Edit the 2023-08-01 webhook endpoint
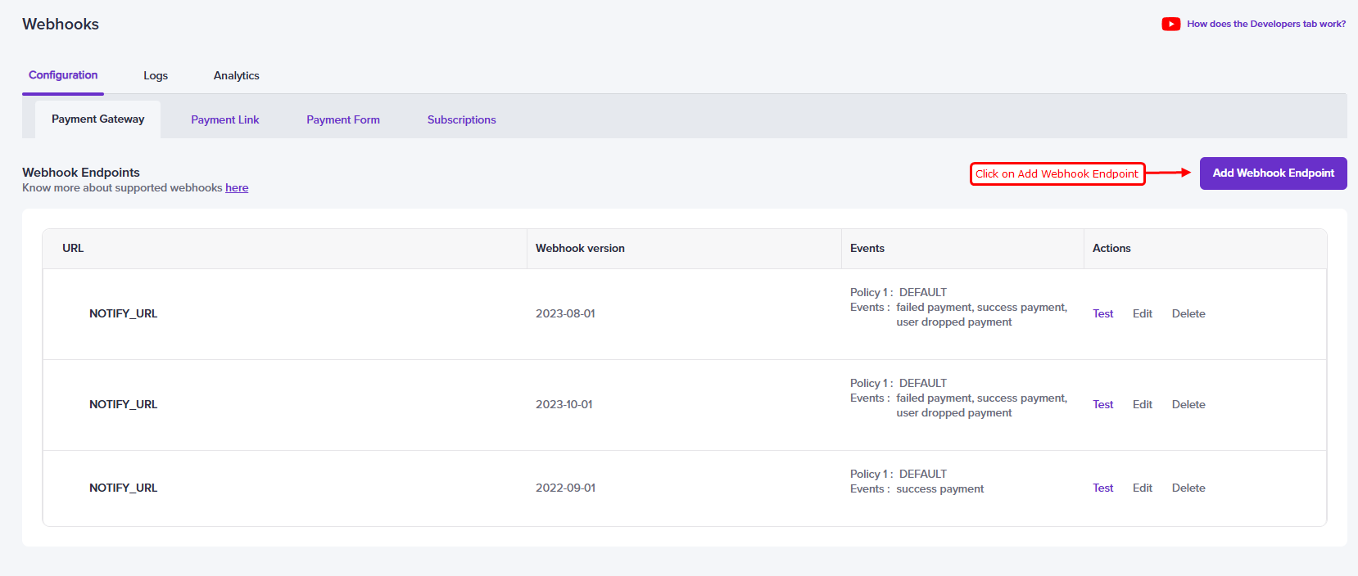The width and height of the screenshot is (1358, 576). (x=1143, y=313)
